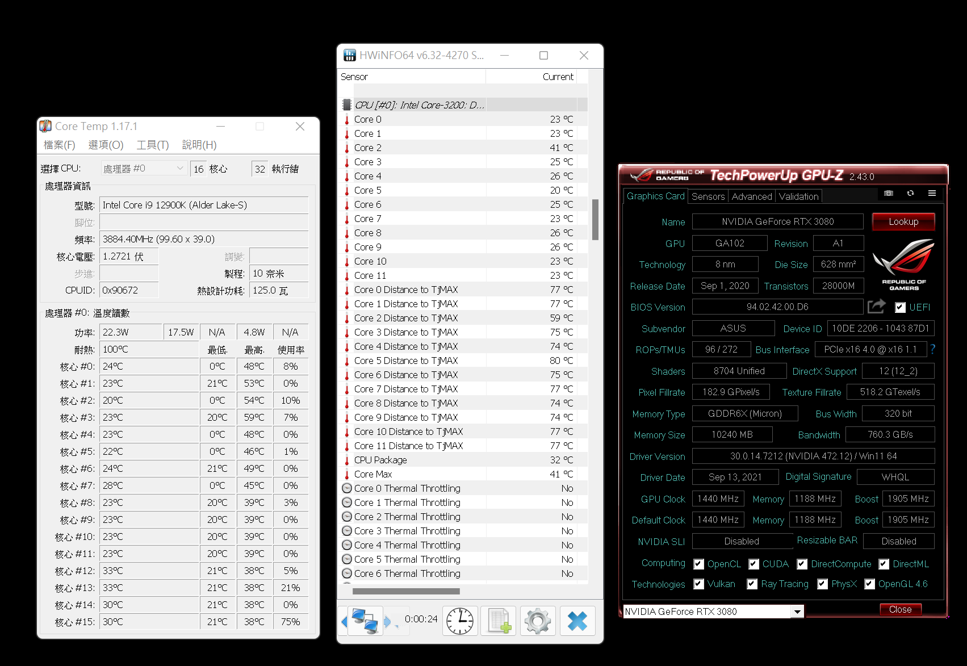Screen dimensions: 967x666
Task: Click the Core 0 Thermal Throttling status icon
Action: tap(347, 488)
